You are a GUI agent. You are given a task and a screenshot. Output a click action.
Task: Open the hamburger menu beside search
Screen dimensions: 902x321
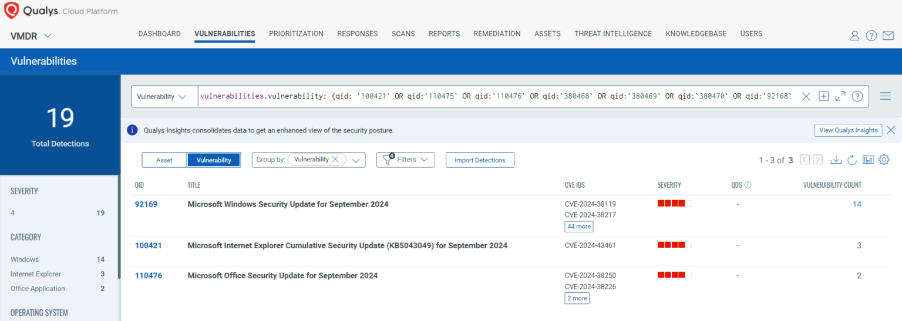click(x=886, y=96)
